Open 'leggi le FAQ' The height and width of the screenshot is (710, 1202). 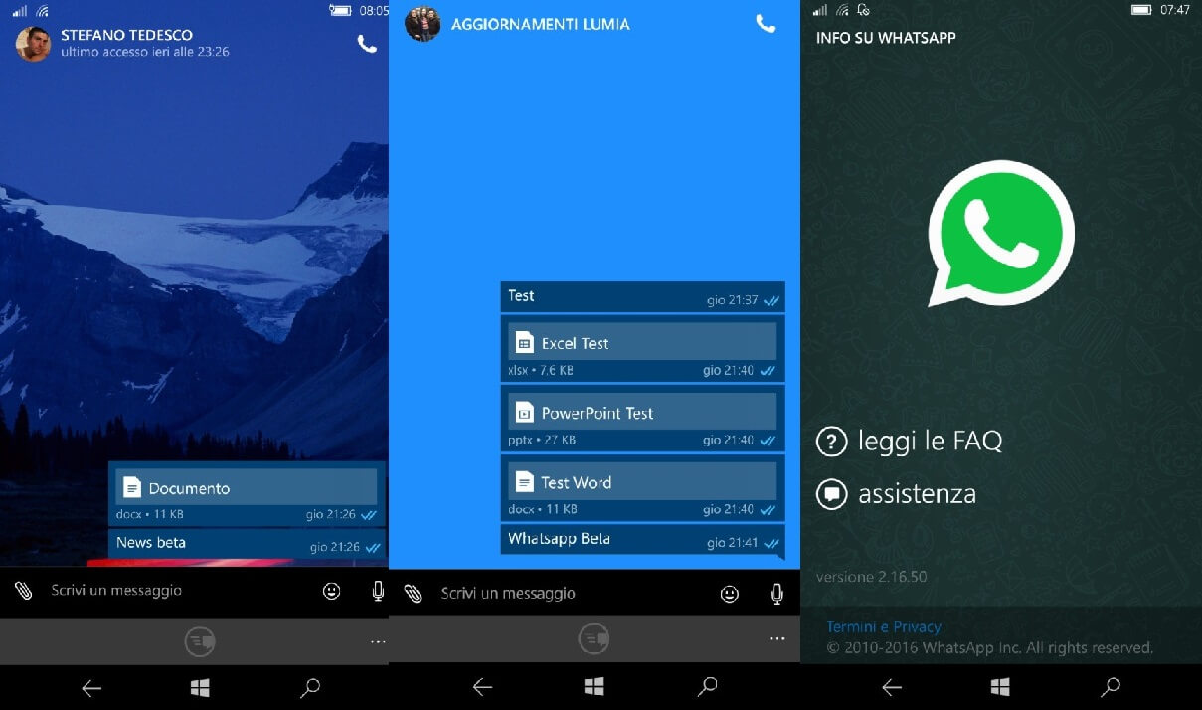click(910, 441)
